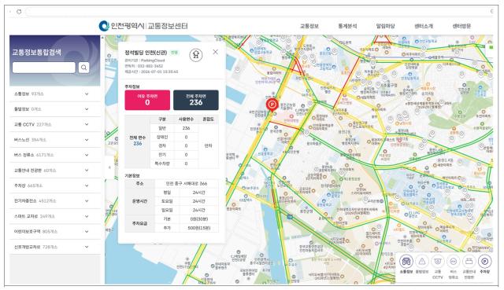This screenshot has height=290, width=504.
Task: Click the browser reload icon
Action: (19, 12)
